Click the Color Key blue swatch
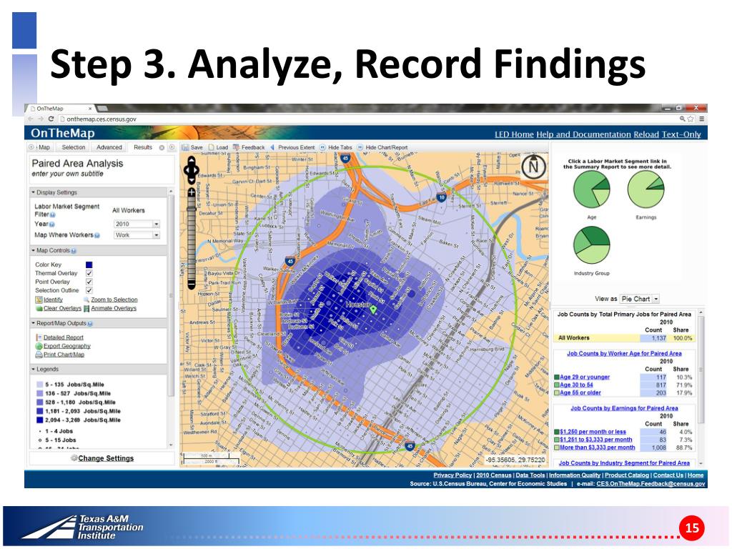Image resolution: width=732 pixels, height=549 pixels. 89,264
